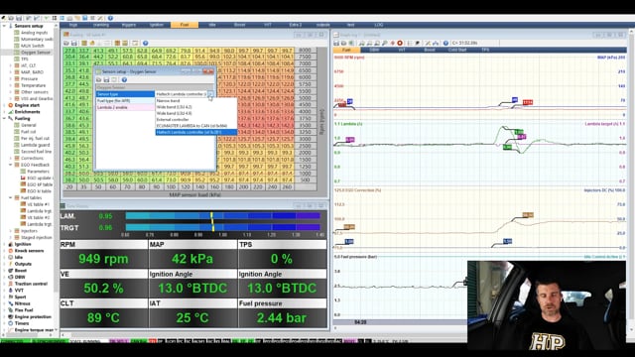The height and width of the screenshot is (357, 635).
Task: Close the Oxygen Sensor setup dialog
Action: pos(208,71)
